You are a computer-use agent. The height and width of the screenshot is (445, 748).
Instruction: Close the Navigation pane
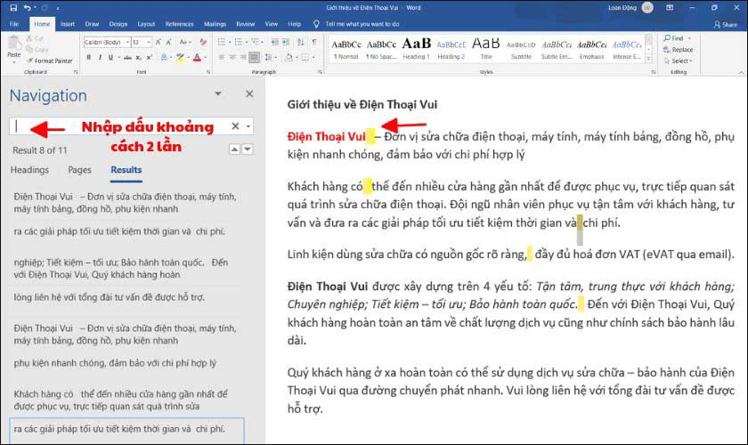click(249, 94)
